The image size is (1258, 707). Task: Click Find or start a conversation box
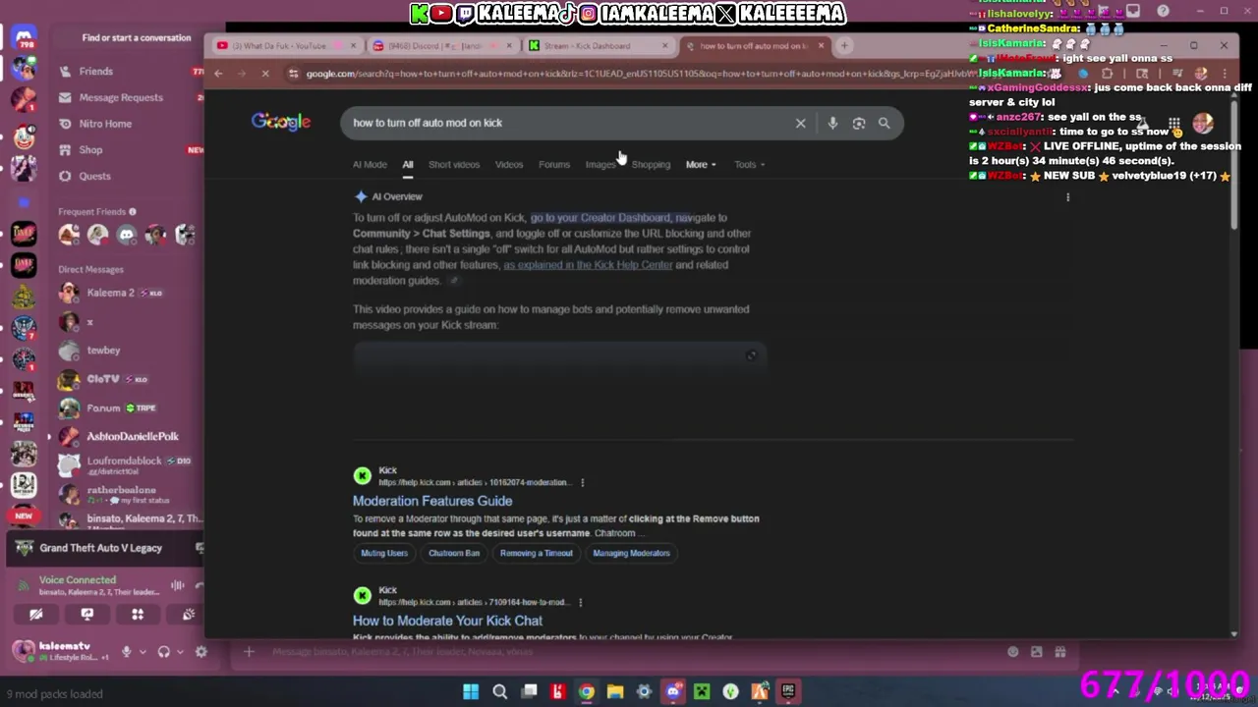(137, 37)
